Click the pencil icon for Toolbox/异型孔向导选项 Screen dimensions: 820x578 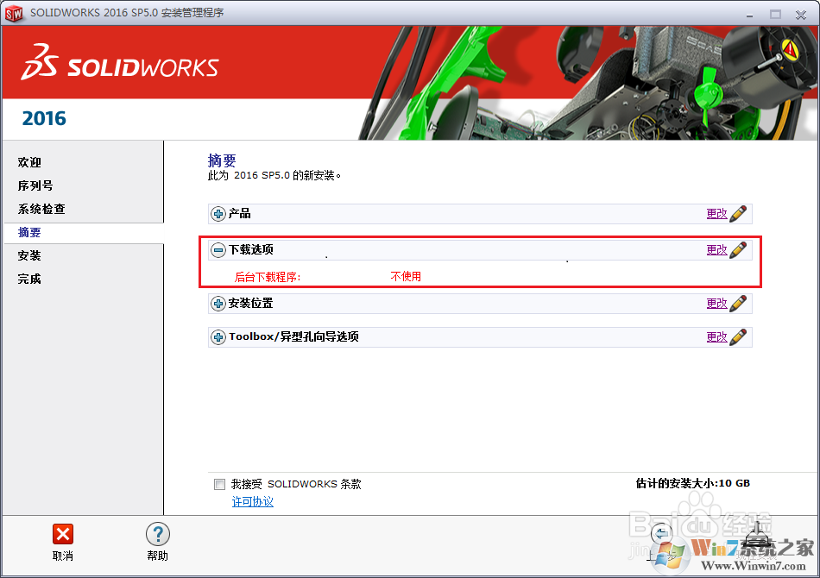[739, 336]
